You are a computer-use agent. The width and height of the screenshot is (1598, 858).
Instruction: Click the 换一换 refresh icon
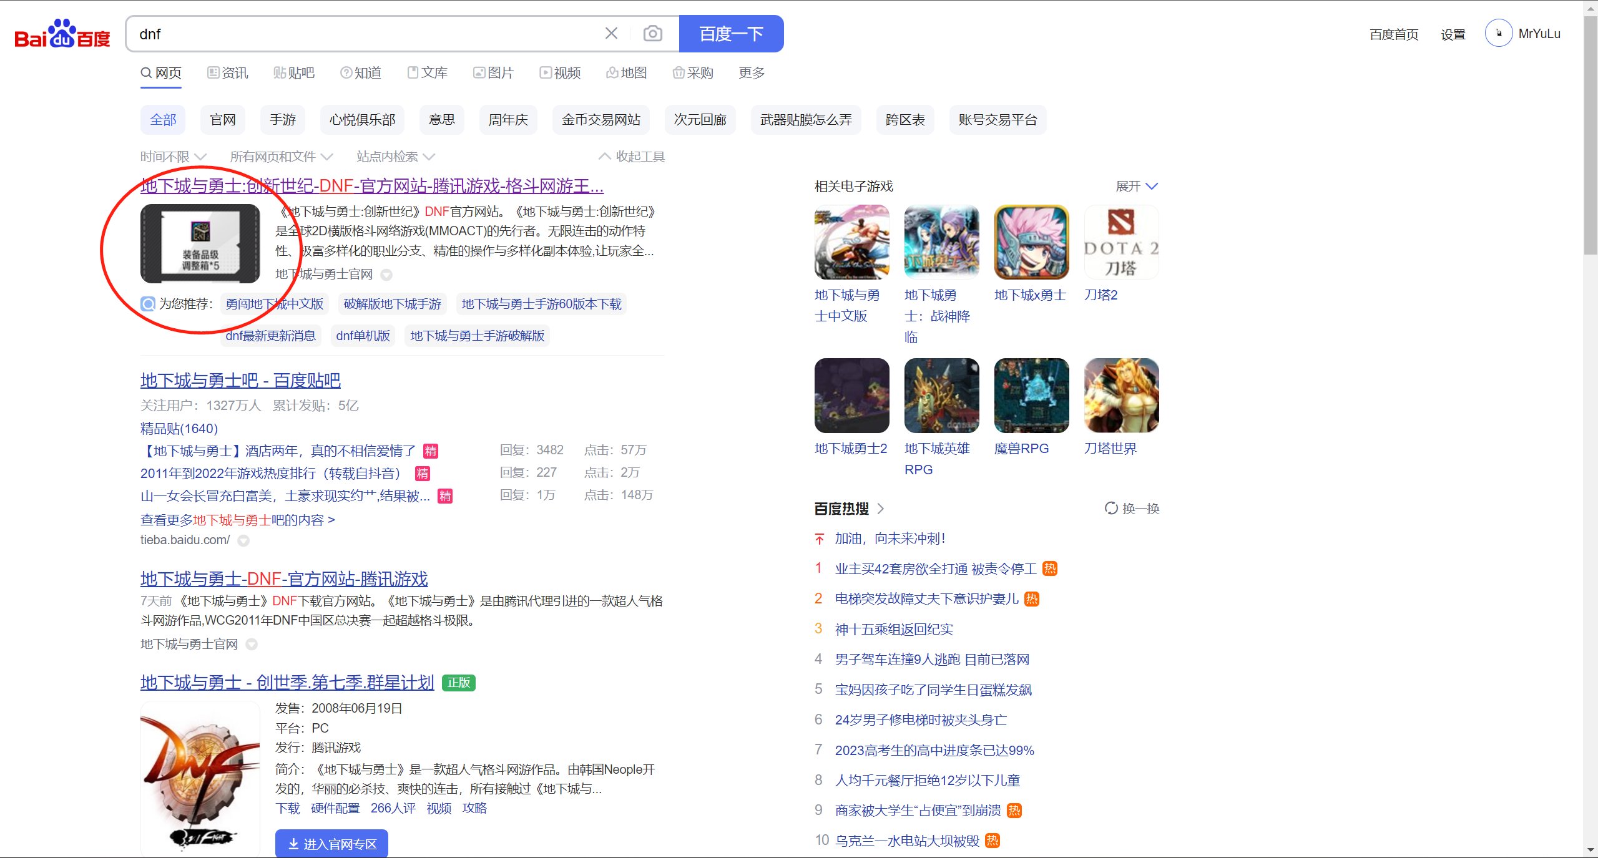[1111, 509]
